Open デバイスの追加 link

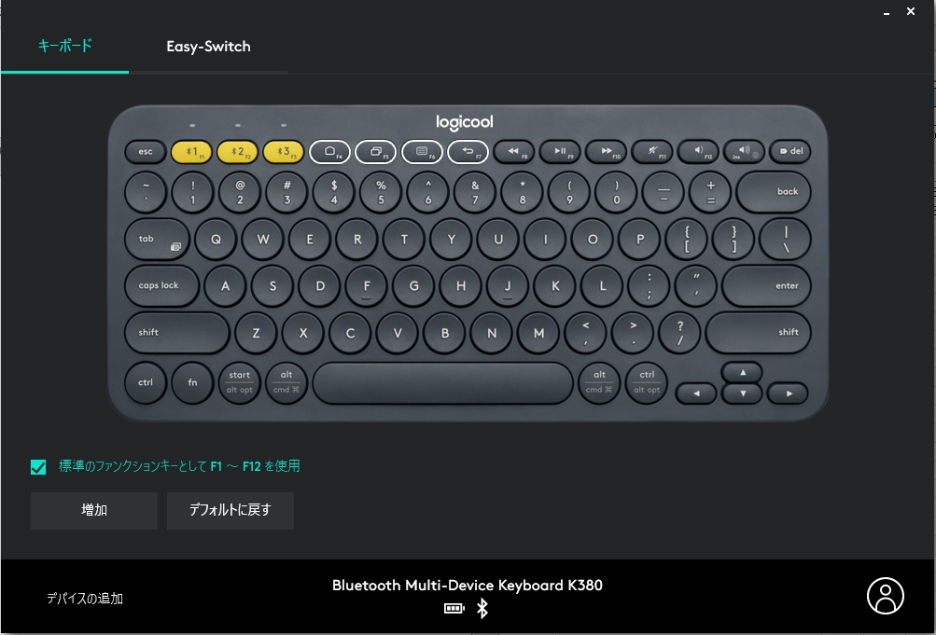pyautogui.click(x=85, y=599)
